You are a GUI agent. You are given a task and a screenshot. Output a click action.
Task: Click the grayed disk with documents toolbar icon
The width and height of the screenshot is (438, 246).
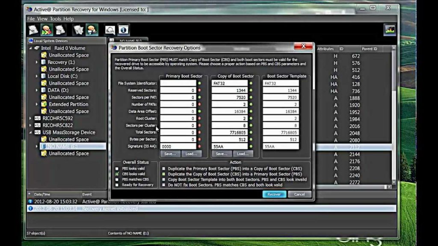pyautogui.click(x=78, y=30)
